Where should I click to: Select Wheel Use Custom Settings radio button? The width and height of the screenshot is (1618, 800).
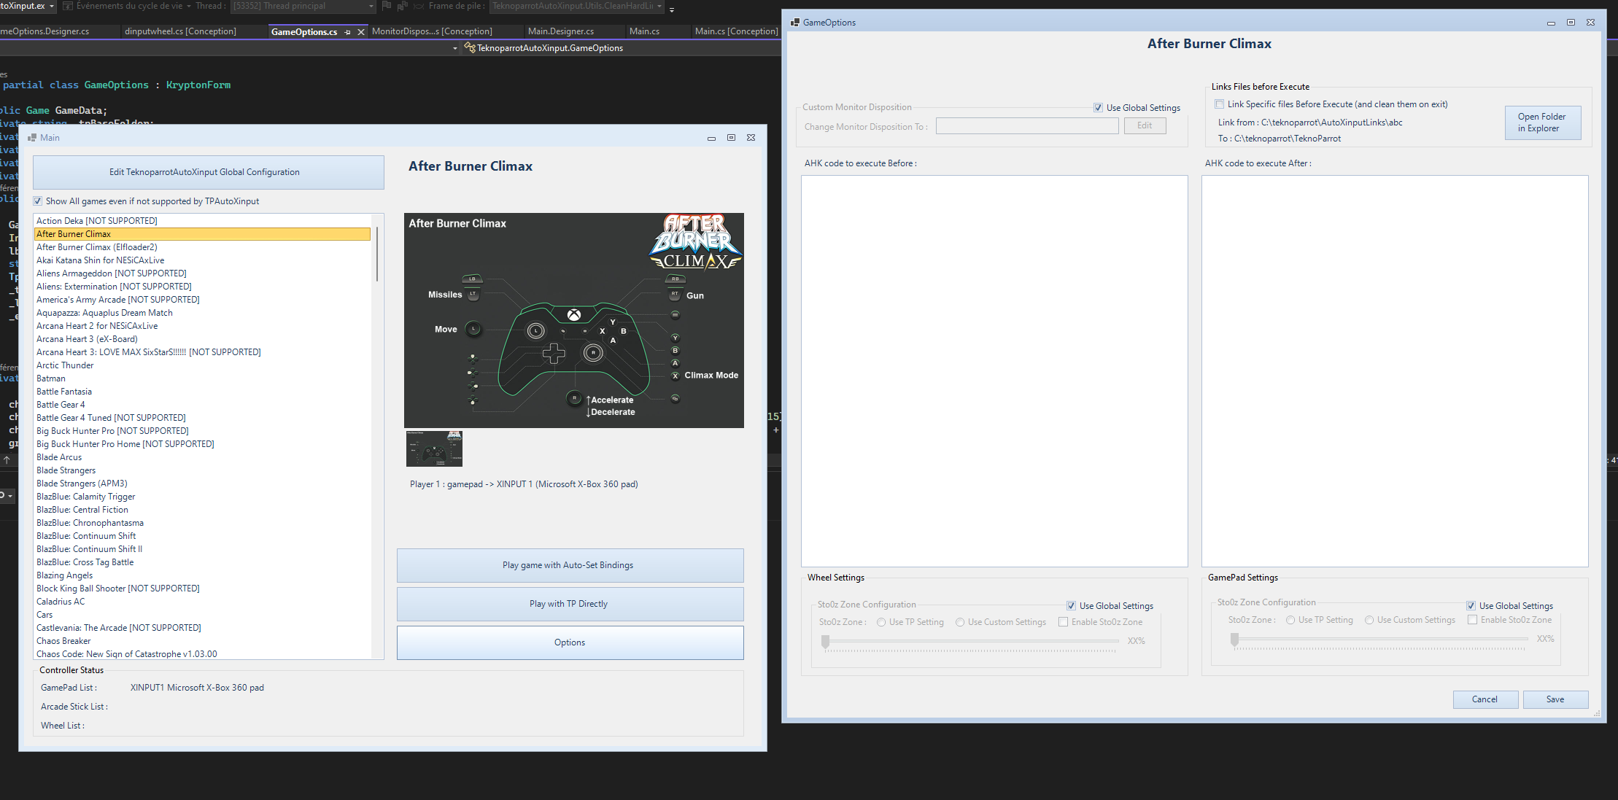(x=960, y=622)
